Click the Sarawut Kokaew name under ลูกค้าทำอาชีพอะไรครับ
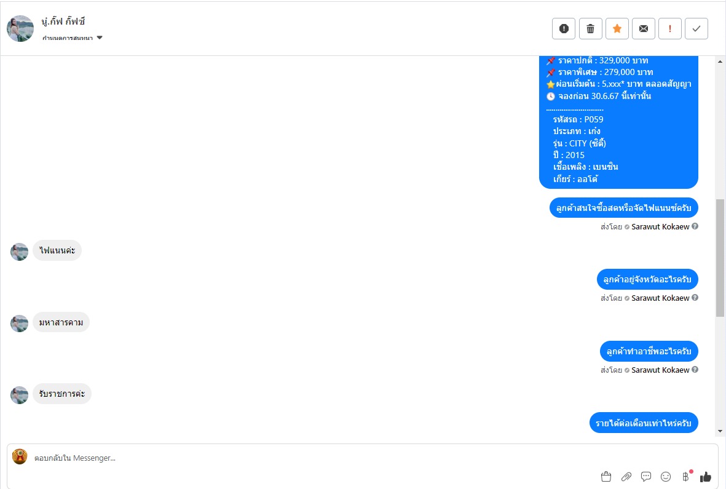This screenshot has width=726, height=489. pyautogui.click(x=660, y=370)
